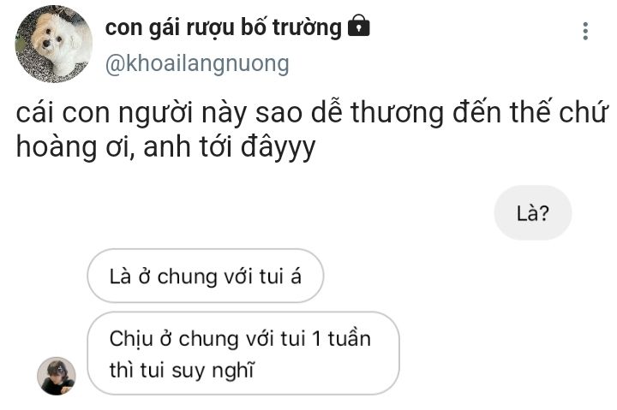Click '1 tuần' inside the received message
Viewport: 617px width, 410px height.
[341, 338]
